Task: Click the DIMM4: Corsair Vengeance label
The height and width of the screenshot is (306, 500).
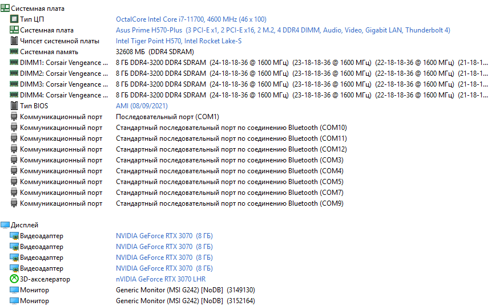Action: pos(64,95)
